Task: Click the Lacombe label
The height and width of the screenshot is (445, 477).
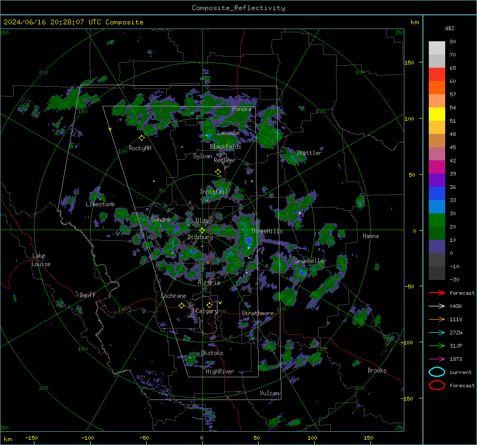Action: 228,133
